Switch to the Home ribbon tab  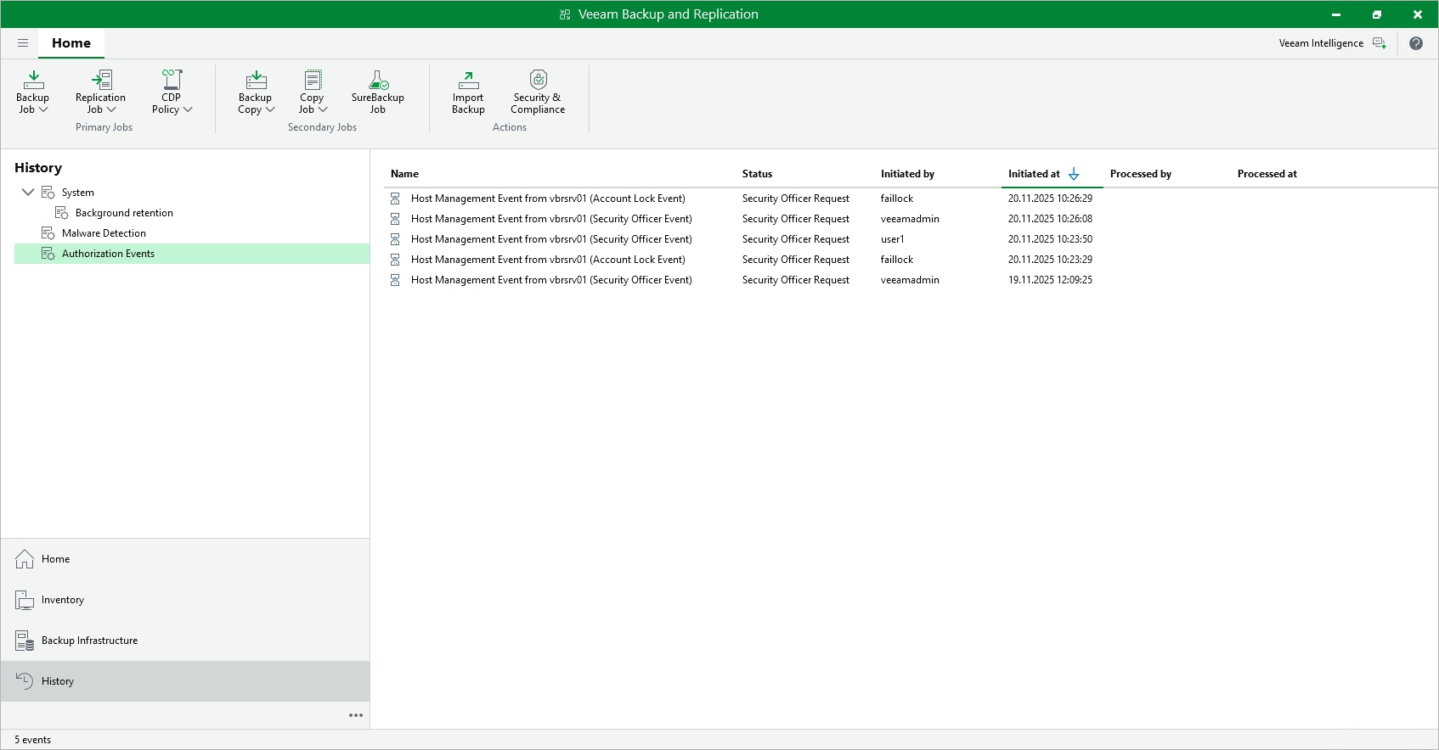tap(71, 43)
